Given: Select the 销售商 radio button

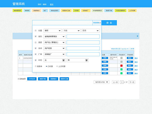Looking at the screenshot, I should click(36, 66).
